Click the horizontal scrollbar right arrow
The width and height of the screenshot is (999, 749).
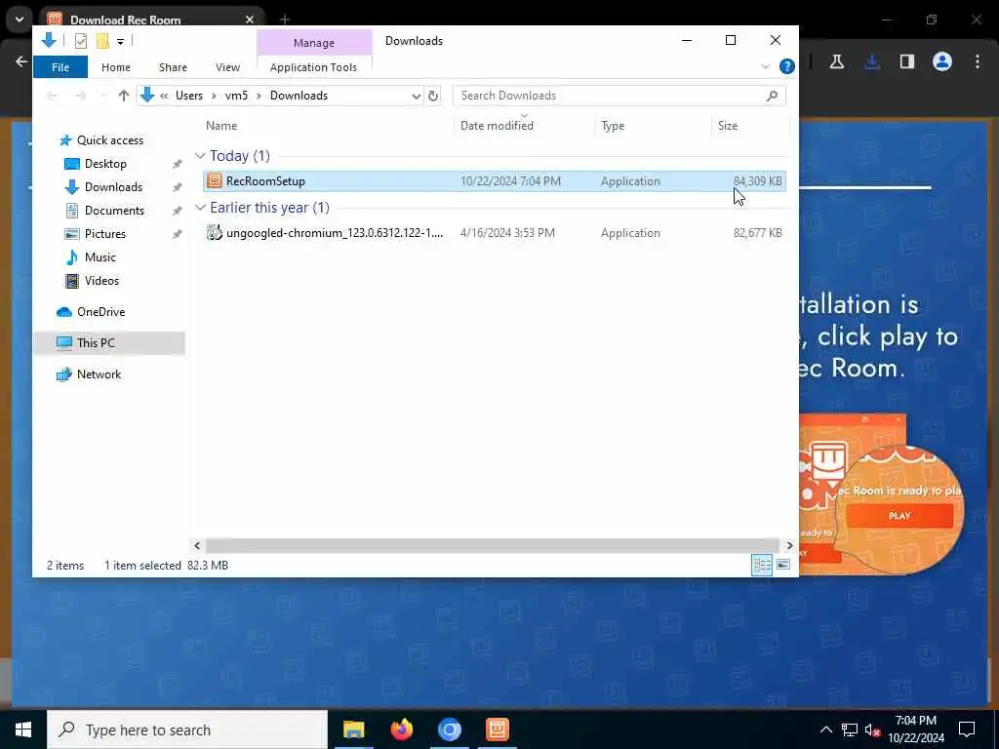coord(788,546)
